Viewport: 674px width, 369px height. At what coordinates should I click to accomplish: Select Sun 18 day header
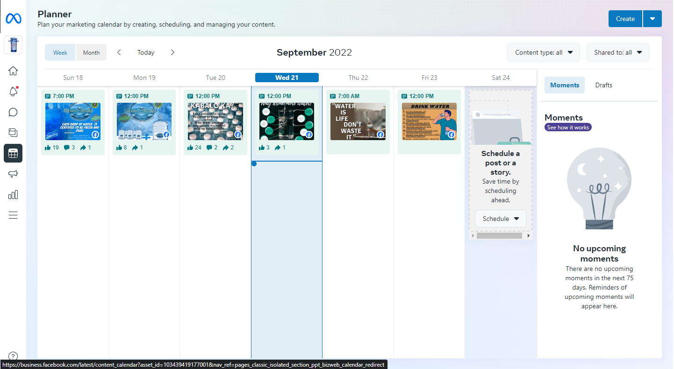[x=73, y=78]
